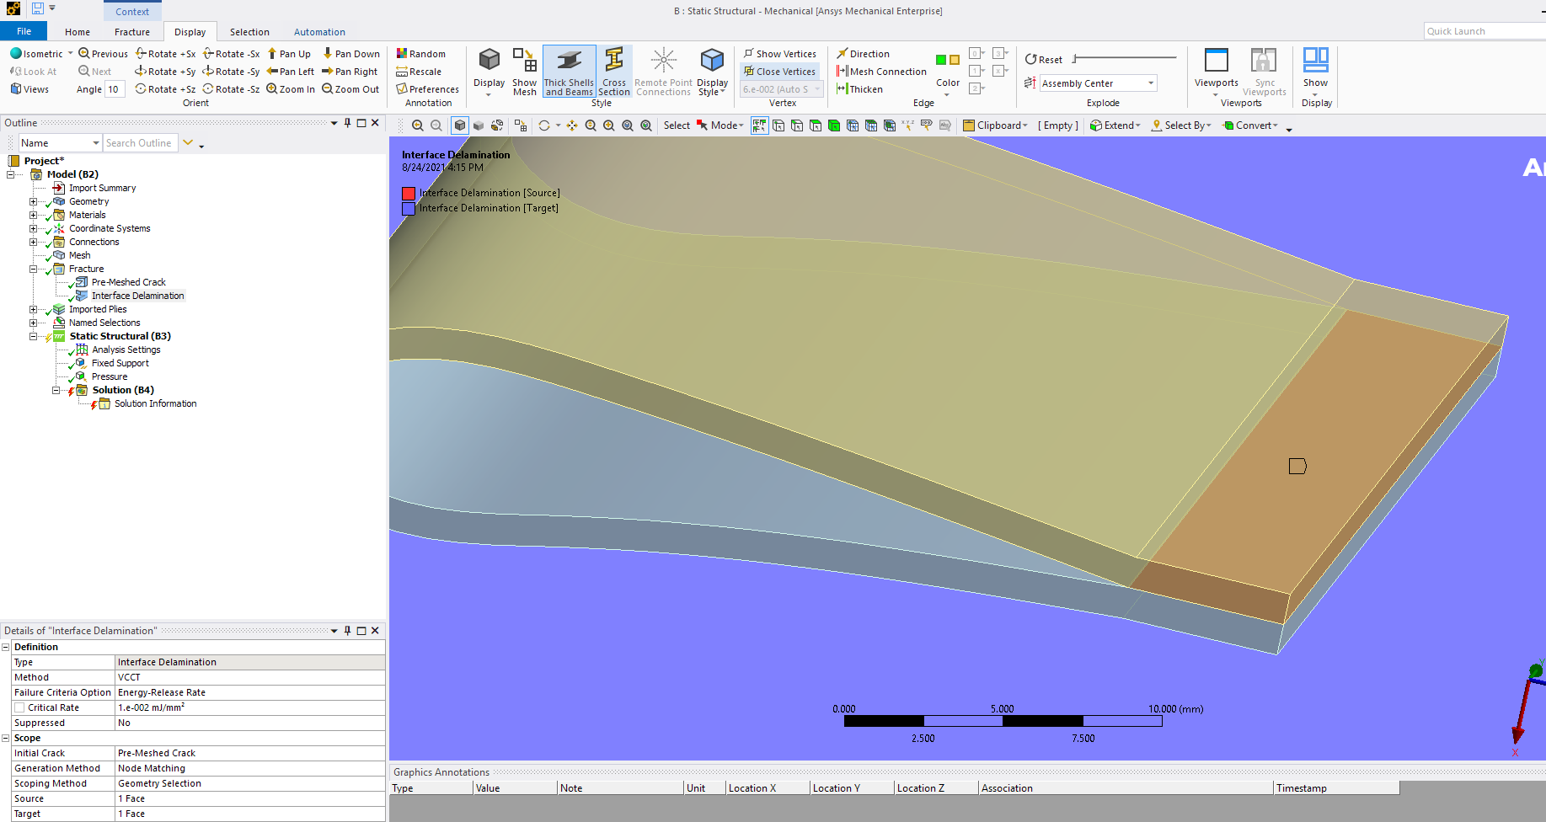Click the Explode view slider

[x=1125, y=59]
